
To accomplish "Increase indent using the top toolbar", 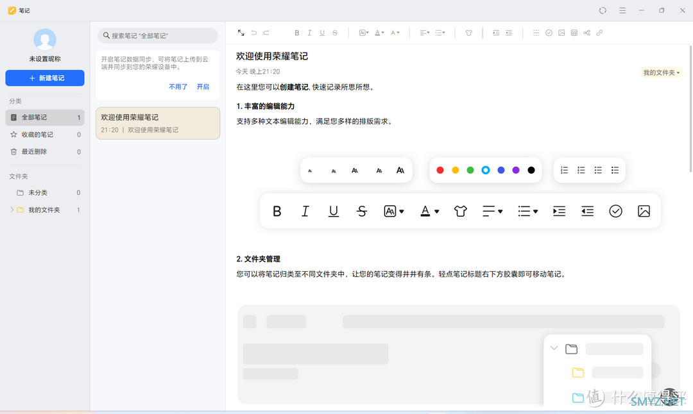I will click(496, 33).
